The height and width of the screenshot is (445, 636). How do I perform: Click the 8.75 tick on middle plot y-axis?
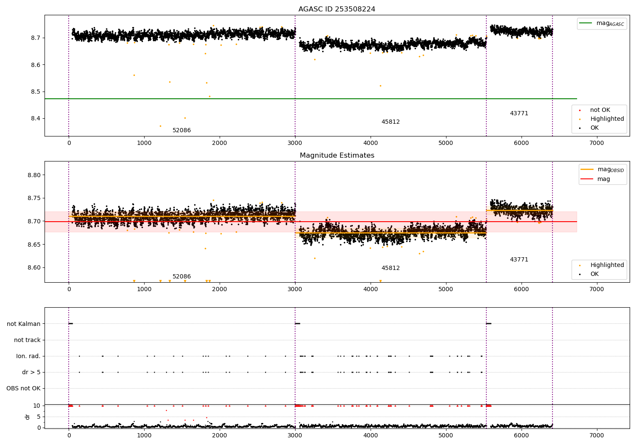point(34,198)
